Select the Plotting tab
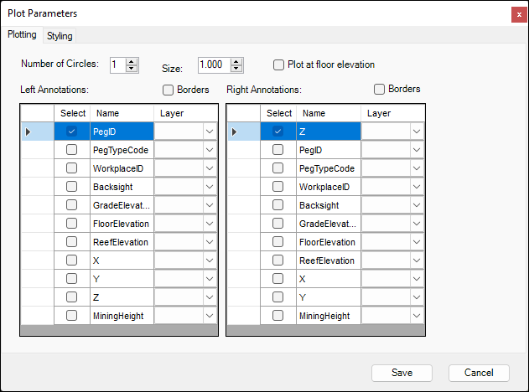Screen dimensions: 529x392 (22, 35)
